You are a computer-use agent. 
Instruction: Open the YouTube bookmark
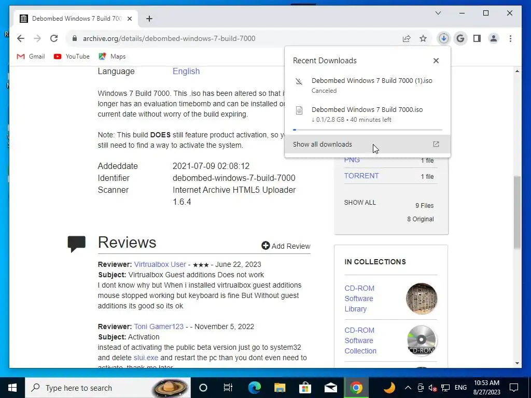[x=72, y=56]
